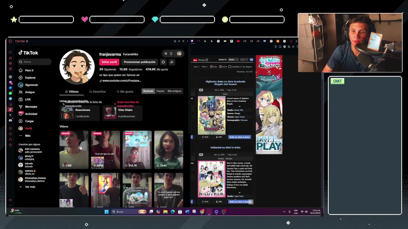Screen dimensions: 408x229
Task: Open the Amigos section
Action: click(x=26, y=92)
